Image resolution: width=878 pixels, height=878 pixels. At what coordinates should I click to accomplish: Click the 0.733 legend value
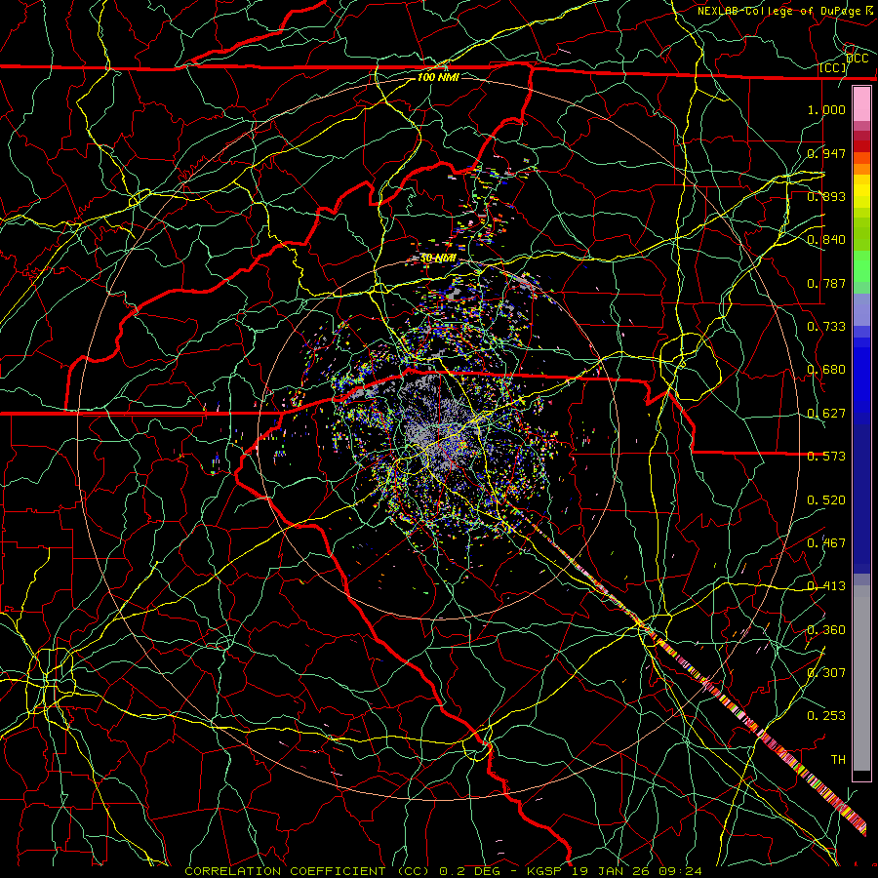(826, 327)
